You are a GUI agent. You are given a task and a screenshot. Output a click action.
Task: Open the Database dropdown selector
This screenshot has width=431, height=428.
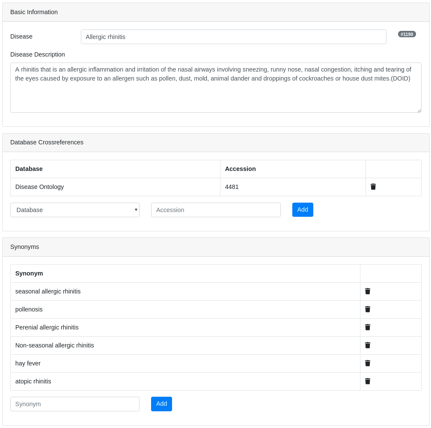point(75,210)
